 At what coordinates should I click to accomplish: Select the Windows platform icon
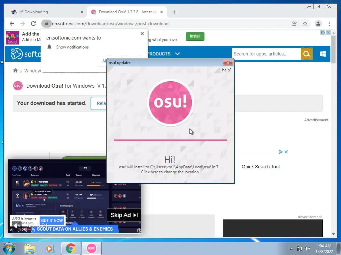323,54
